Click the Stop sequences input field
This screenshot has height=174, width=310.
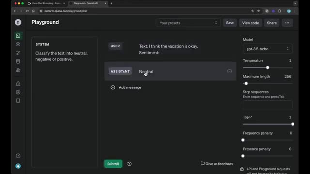pos(267,105)
